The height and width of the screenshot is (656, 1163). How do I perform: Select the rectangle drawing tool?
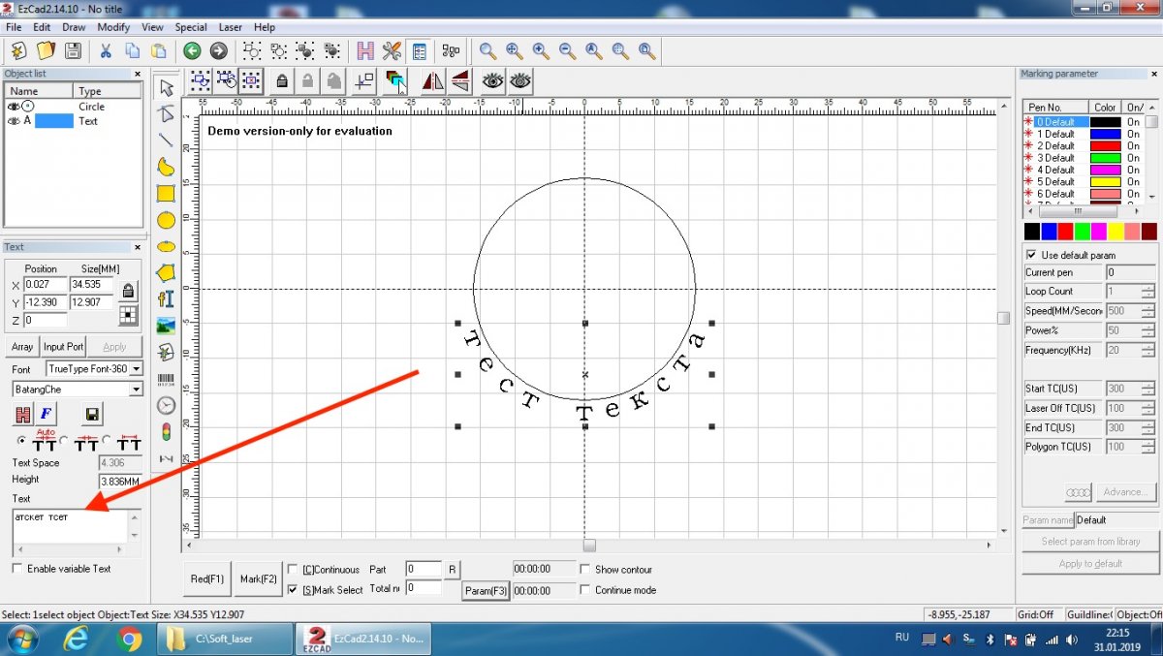click(166, 194)
